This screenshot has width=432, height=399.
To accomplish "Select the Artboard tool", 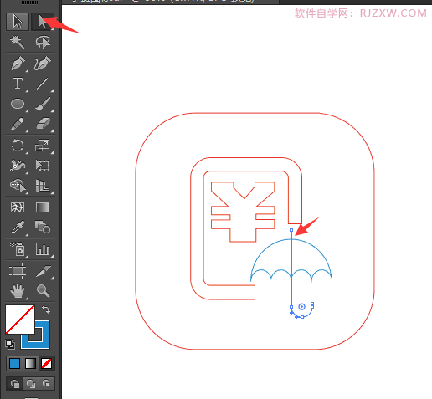I will pos(18,271).
